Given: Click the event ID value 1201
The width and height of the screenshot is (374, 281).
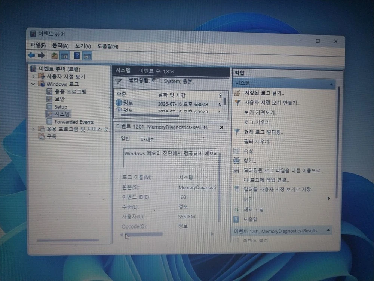Looking at the screenshot, I should pyautogui.click(x=183, y=197).
